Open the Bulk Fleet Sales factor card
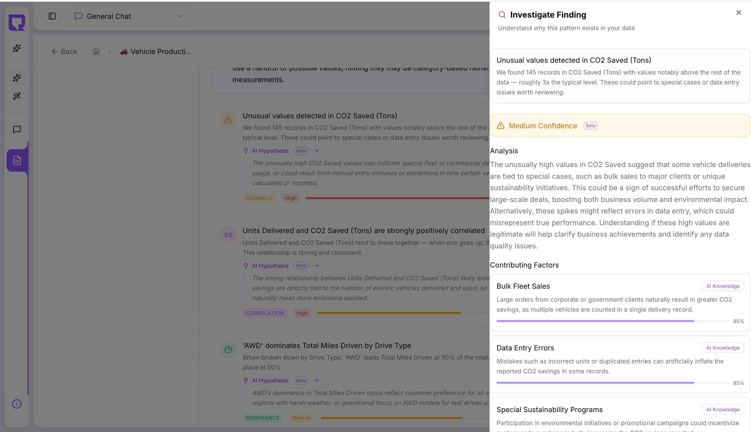Screen dimensions: 751x432 click(620, 302)
